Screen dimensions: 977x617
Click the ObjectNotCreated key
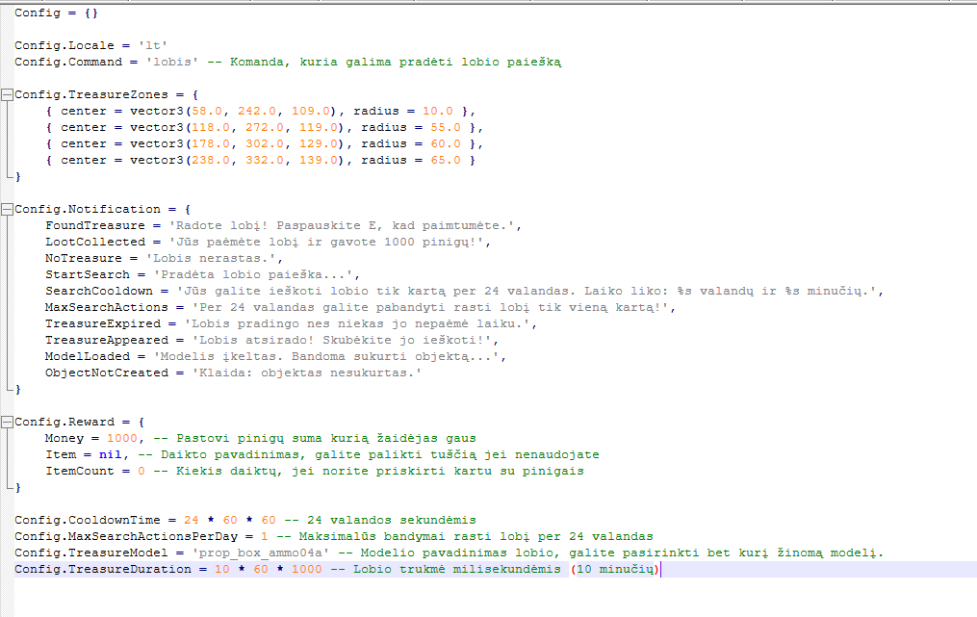coord(107,373)
